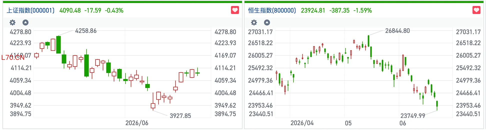Click left axis value 4004.48 on 上证 chart
The width and height of the screenshot is (486, 130).
coord(20,93)
